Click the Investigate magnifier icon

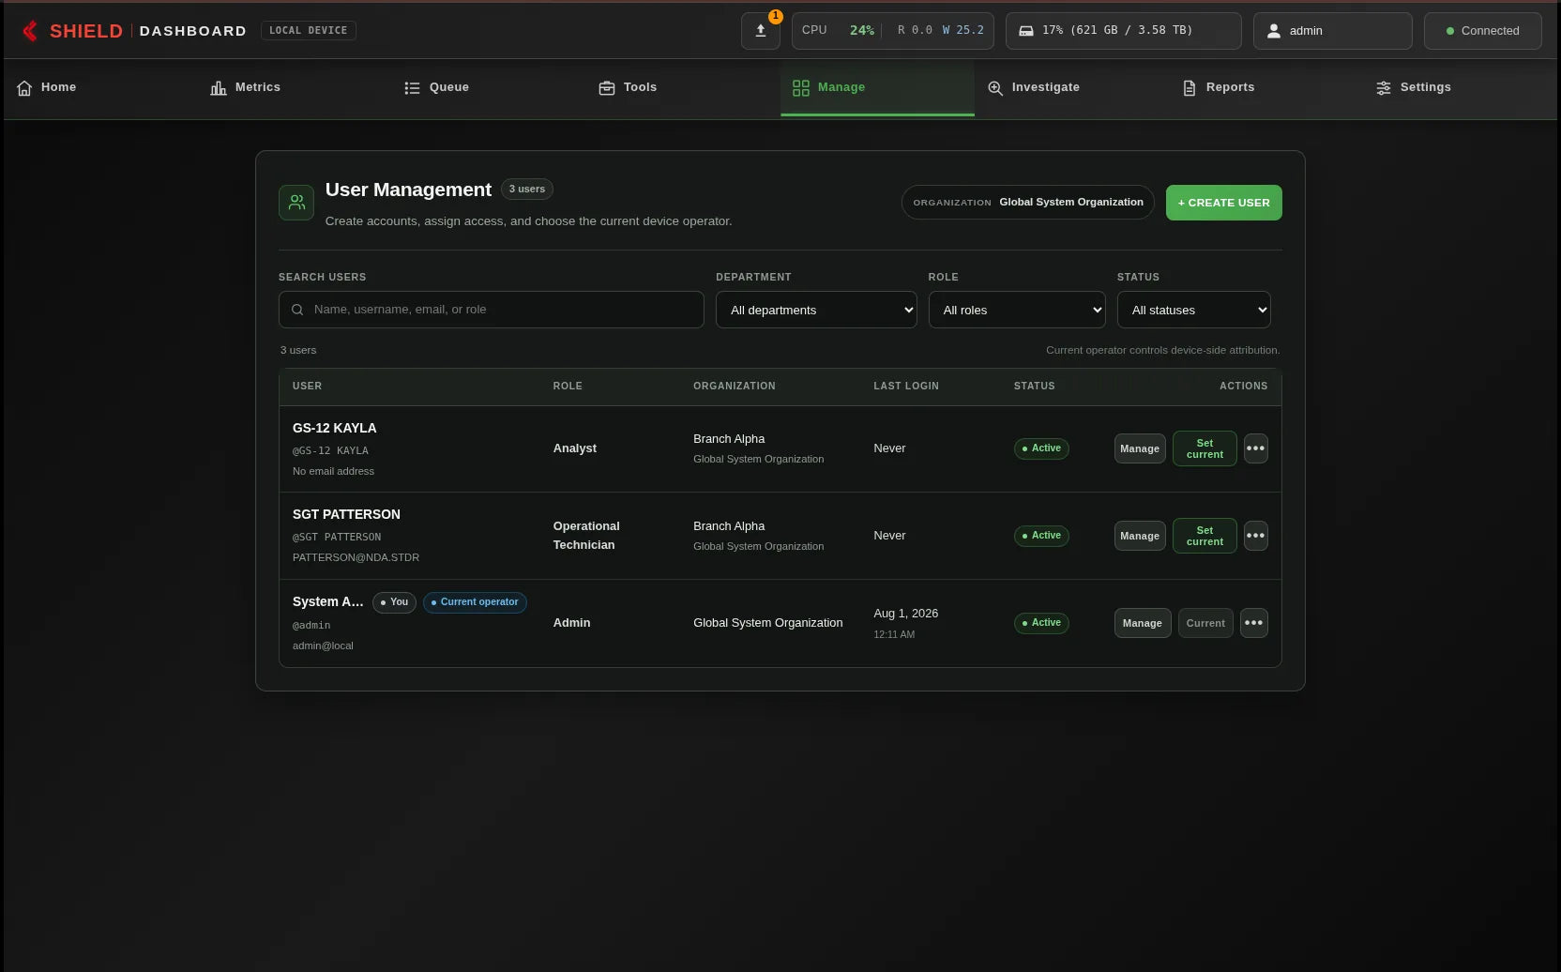[x=995, y=88]
